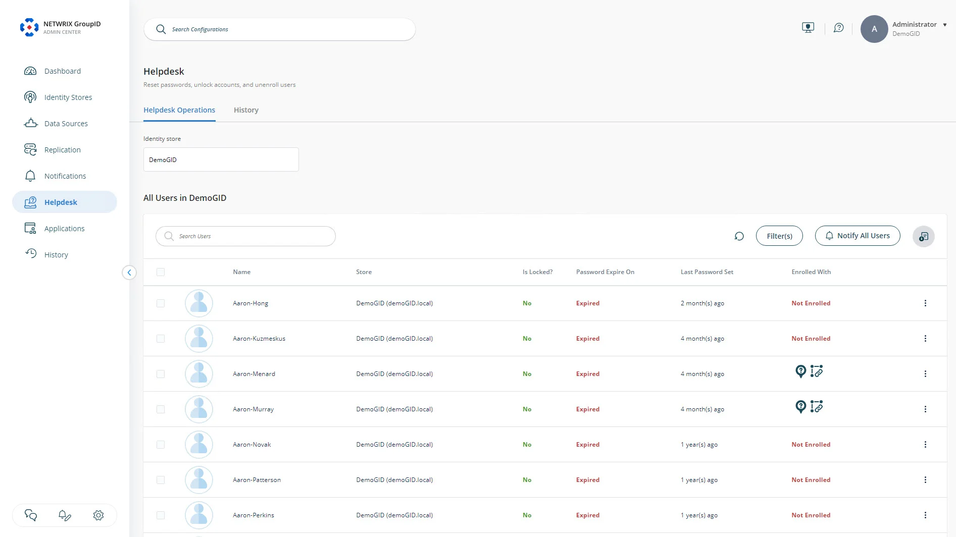Click the Search Users field
This screenshot has height=537, width=956.
coord(245,236)
